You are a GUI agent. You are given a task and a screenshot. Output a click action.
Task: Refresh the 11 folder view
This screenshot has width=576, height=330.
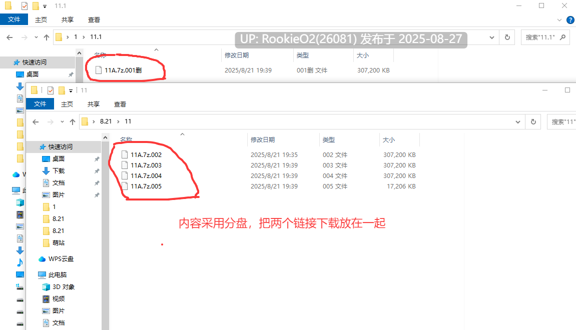(x=533, y=122)
